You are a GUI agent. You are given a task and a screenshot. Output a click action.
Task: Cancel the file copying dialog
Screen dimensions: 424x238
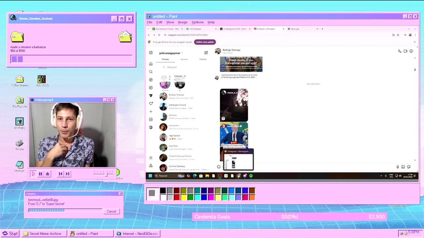pos(111,212)
